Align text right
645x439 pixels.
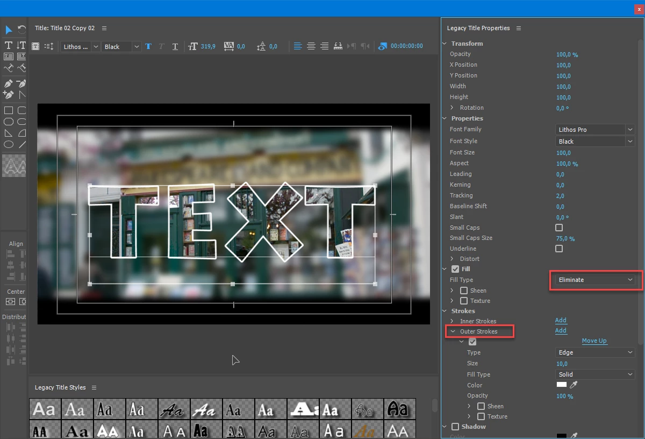coord(324,46)
